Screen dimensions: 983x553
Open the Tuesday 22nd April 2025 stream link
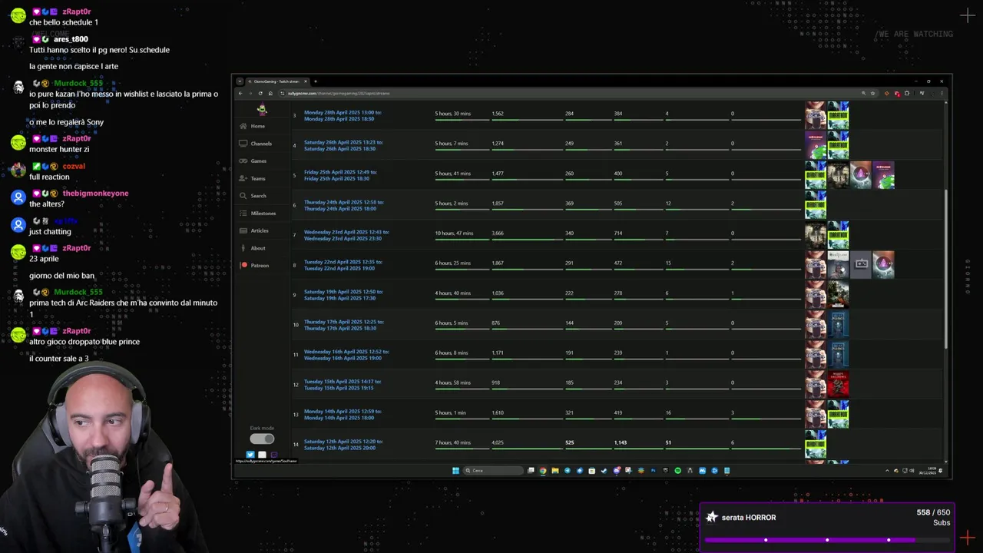pyautogui.click(x=343, y=265)
